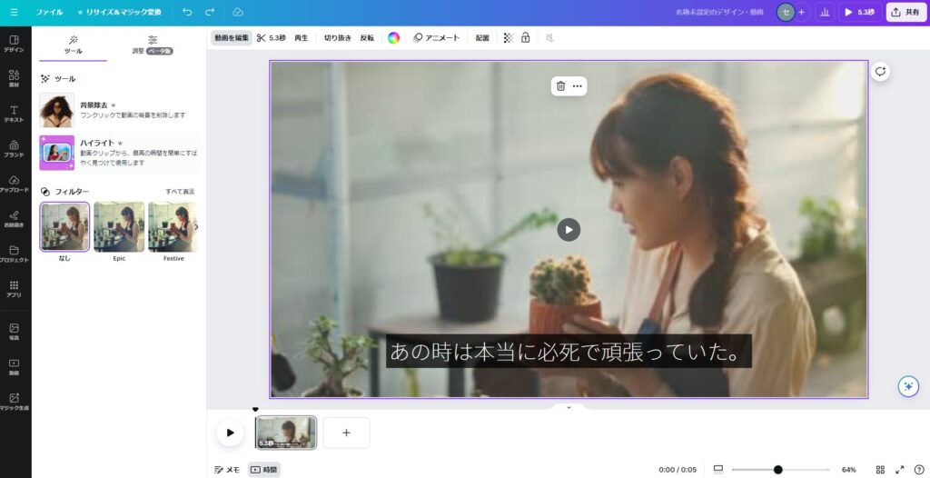Click the 共有 share button
Screen dimensions: 930x478
905,12
